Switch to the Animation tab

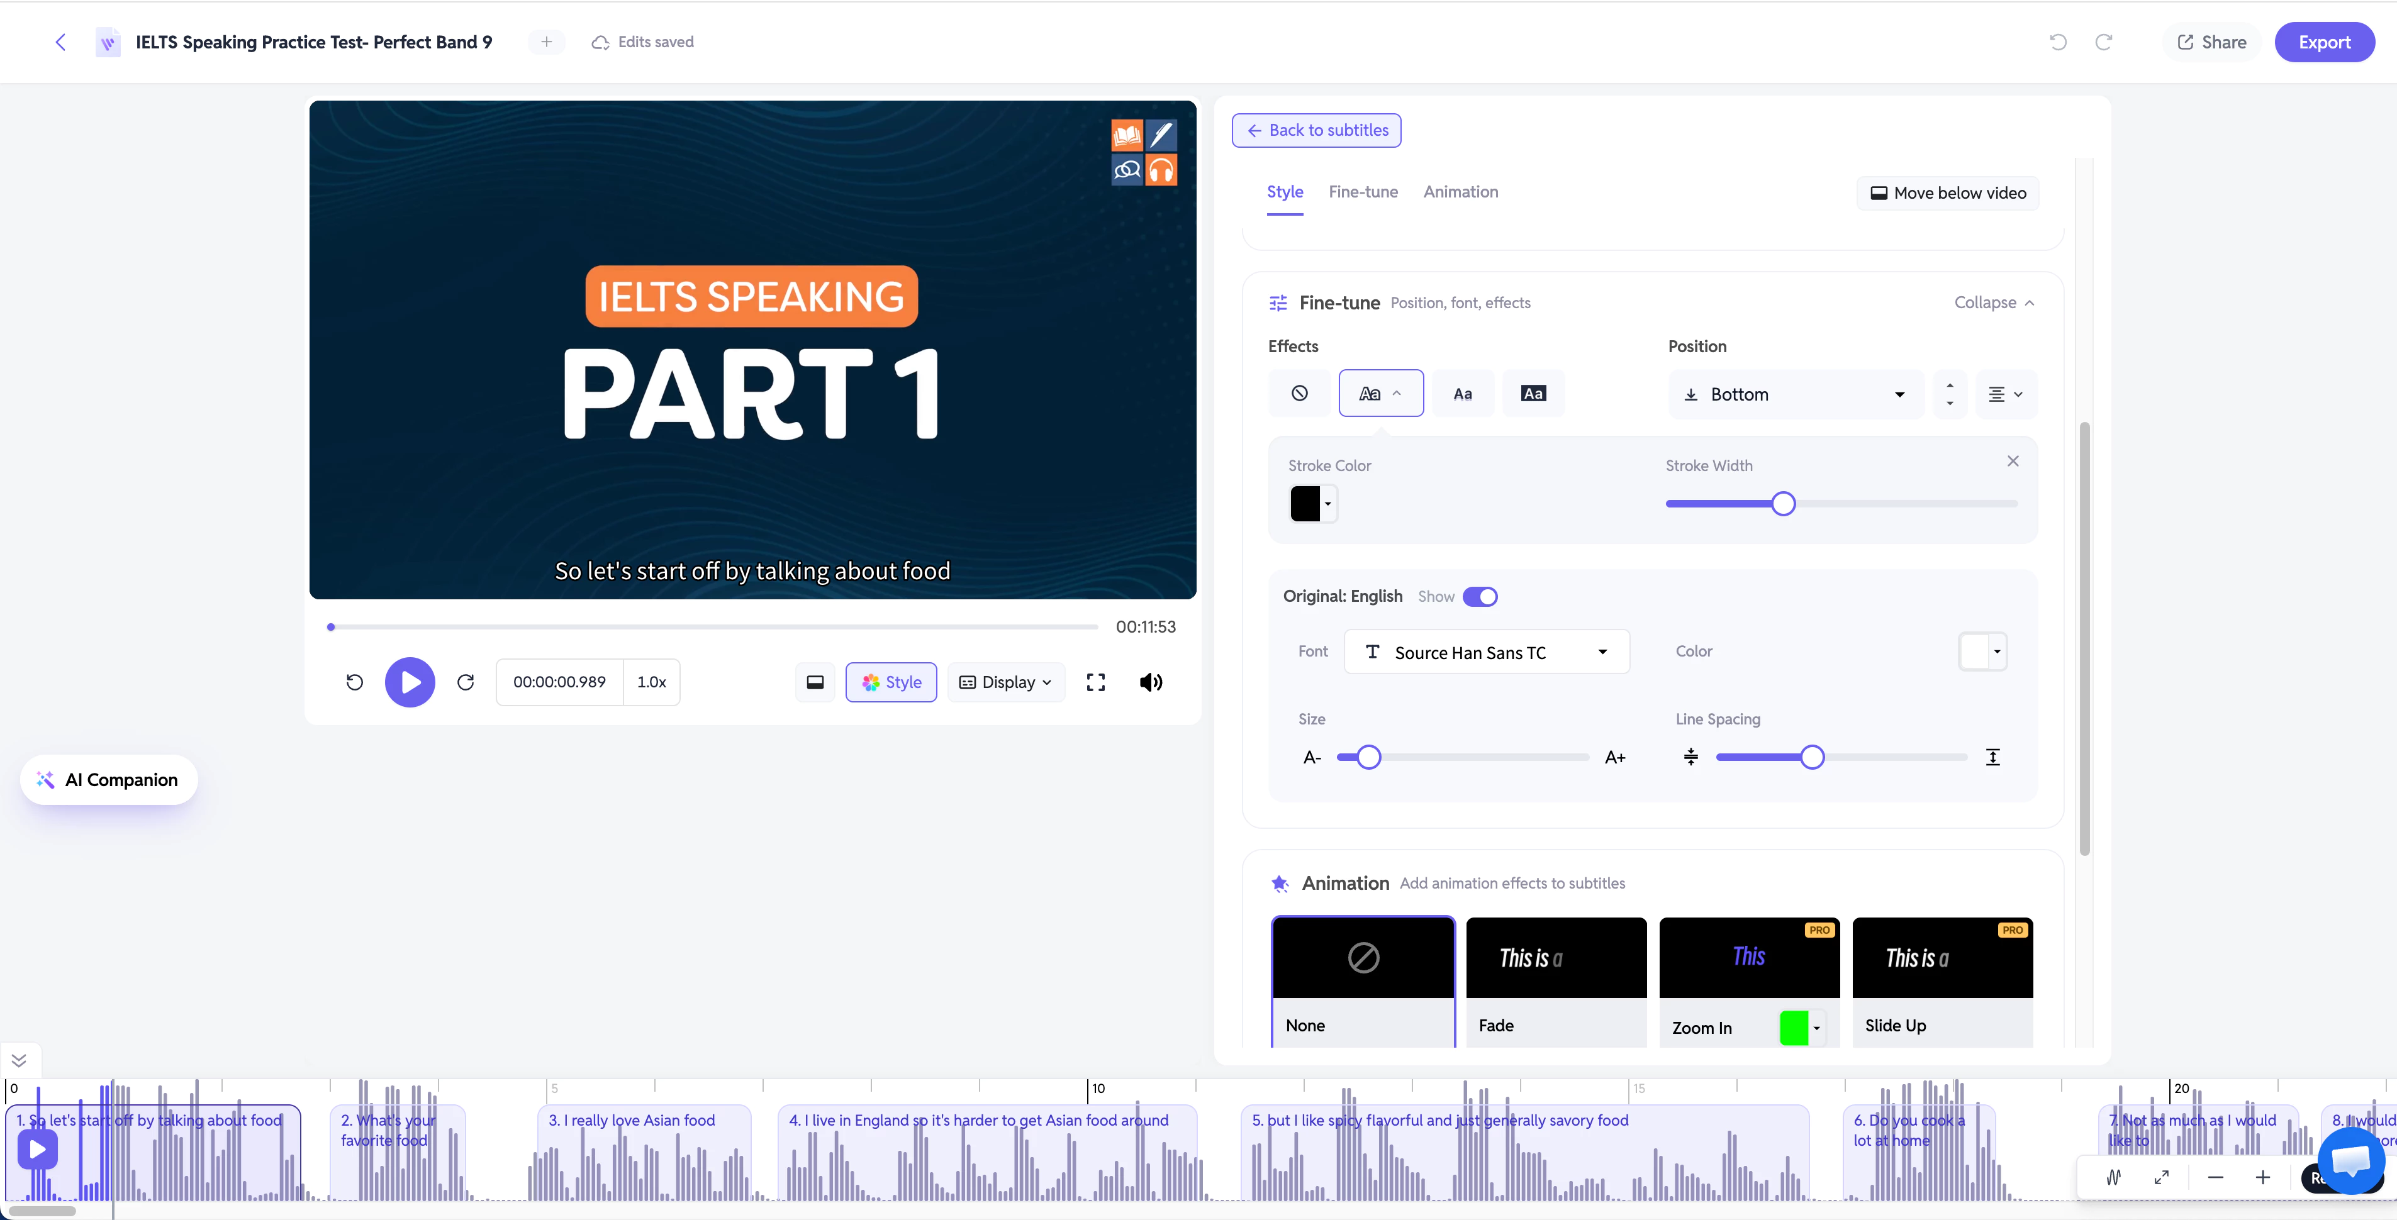coord(1460,192)
